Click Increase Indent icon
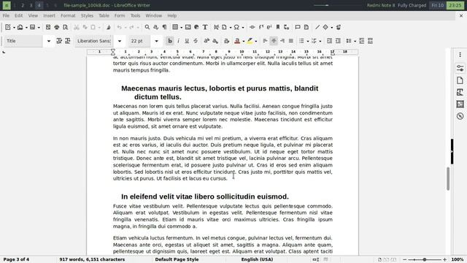The image size is (467, 263). tap(329, 41)
